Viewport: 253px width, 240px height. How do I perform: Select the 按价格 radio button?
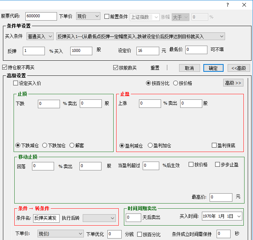(x=176, y=83)
